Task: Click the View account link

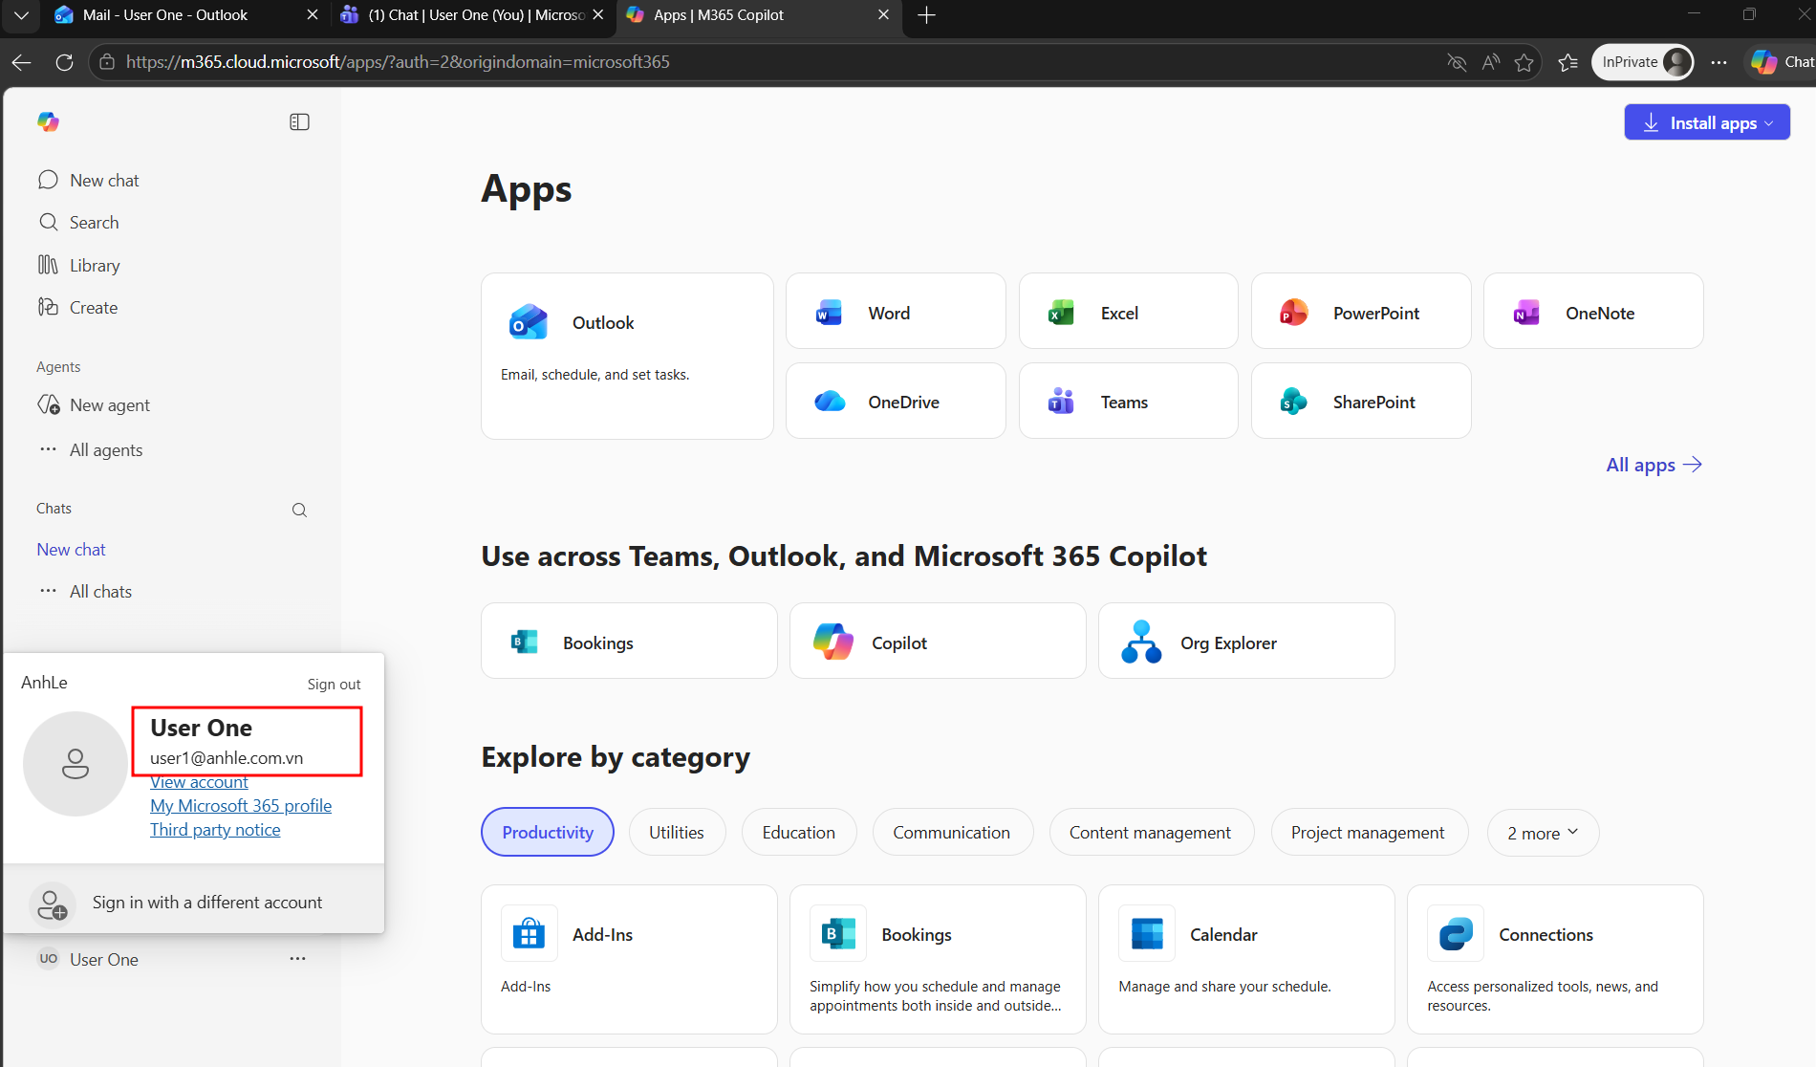Action: click(x=199, y=782)
